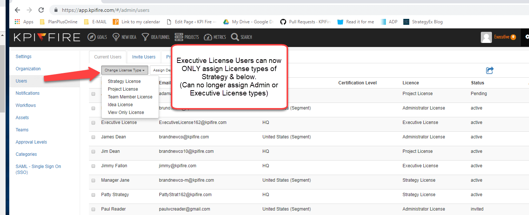Image resolution: width=529 pixels, height=215 pixels.
Task: Click the browser address bar URL
Action: pyautogui.click(x=106, y=10)
